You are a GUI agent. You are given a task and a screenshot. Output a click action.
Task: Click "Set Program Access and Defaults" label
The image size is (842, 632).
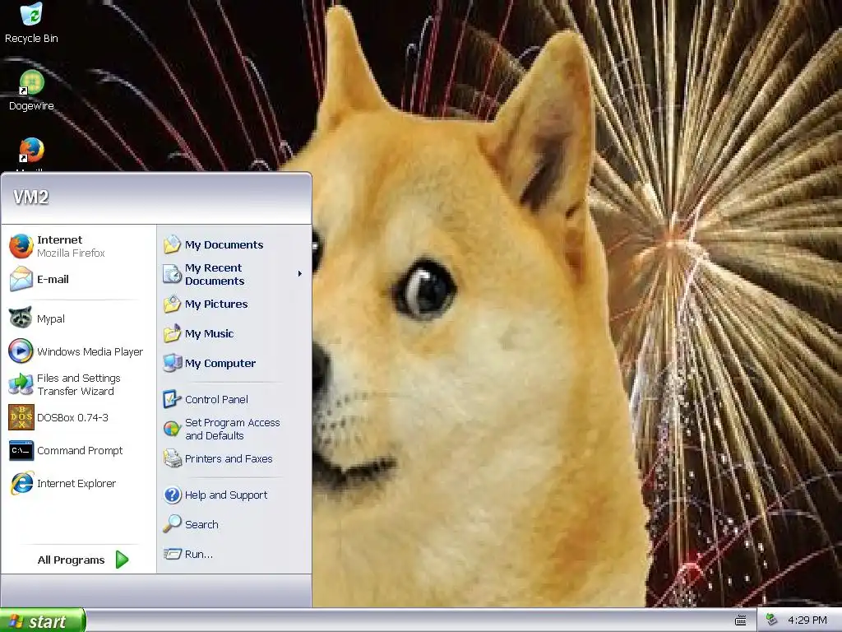(233, 429)
